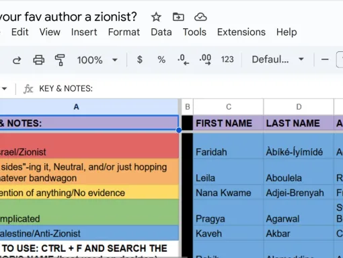Select column B header
Image resolution: width=343 pixels, height=258 pixels.
point(188,107)
